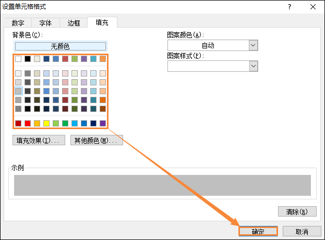Screen dimensions: 325x240
Task: Pick the white swatch in the top theme row
Action: [x=18, y=59]
